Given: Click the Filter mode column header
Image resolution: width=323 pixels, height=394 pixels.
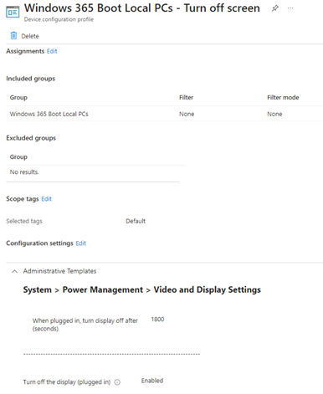Looking at the screenshot, I should coord(283,97).
